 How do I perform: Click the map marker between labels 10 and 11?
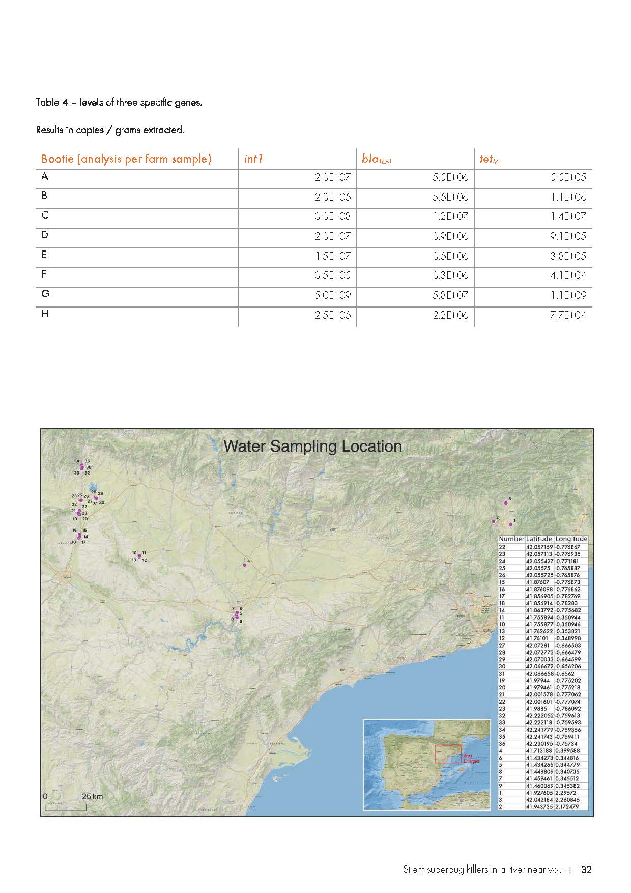pyautogui.click(x=139, y=556)
